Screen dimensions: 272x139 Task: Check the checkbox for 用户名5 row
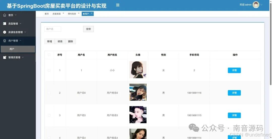click(49, 115)
